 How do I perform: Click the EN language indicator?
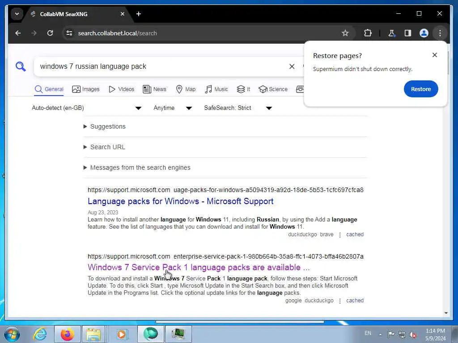click(x=368, y=333)
